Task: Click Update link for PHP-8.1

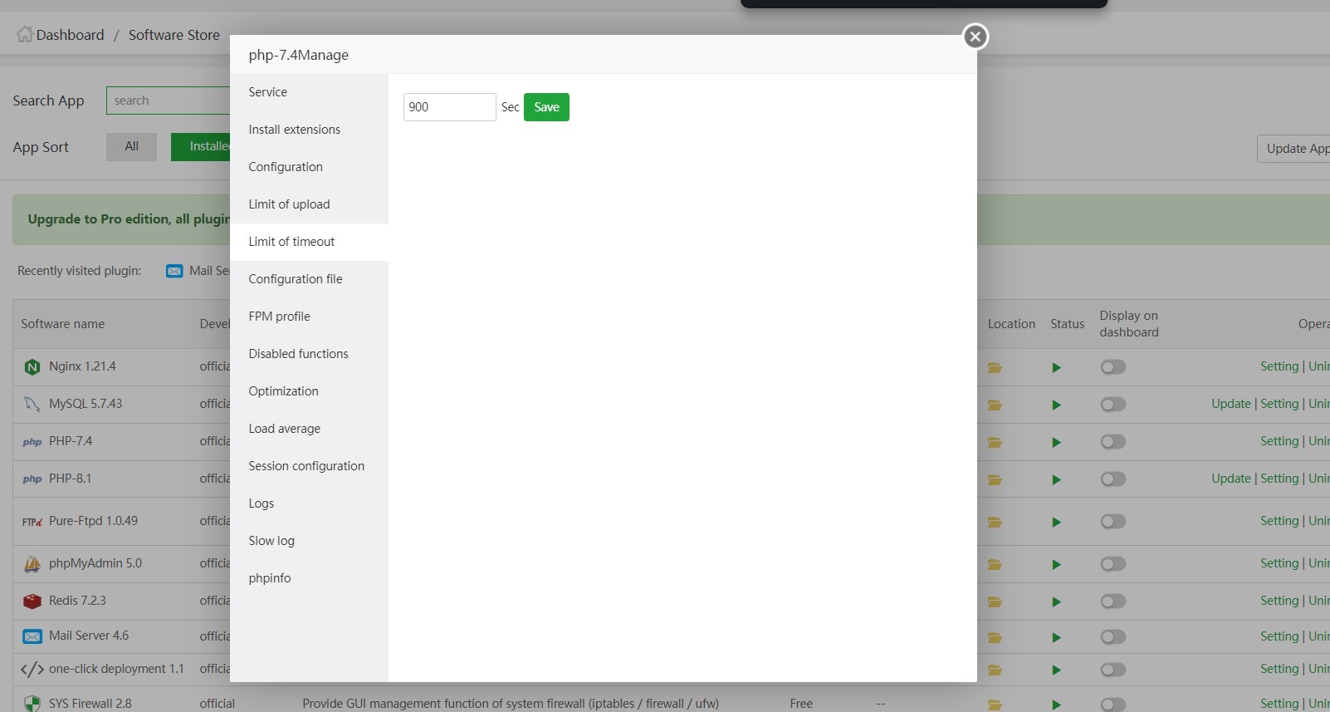Action: point(1231,479)
